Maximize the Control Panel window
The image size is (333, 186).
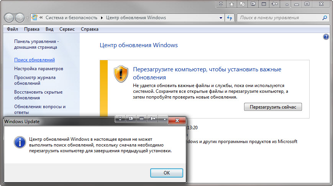point(307,4)
